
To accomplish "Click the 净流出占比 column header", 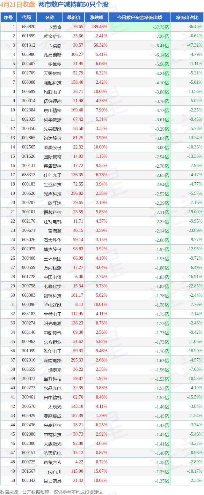I will click(x=187, y=18).
